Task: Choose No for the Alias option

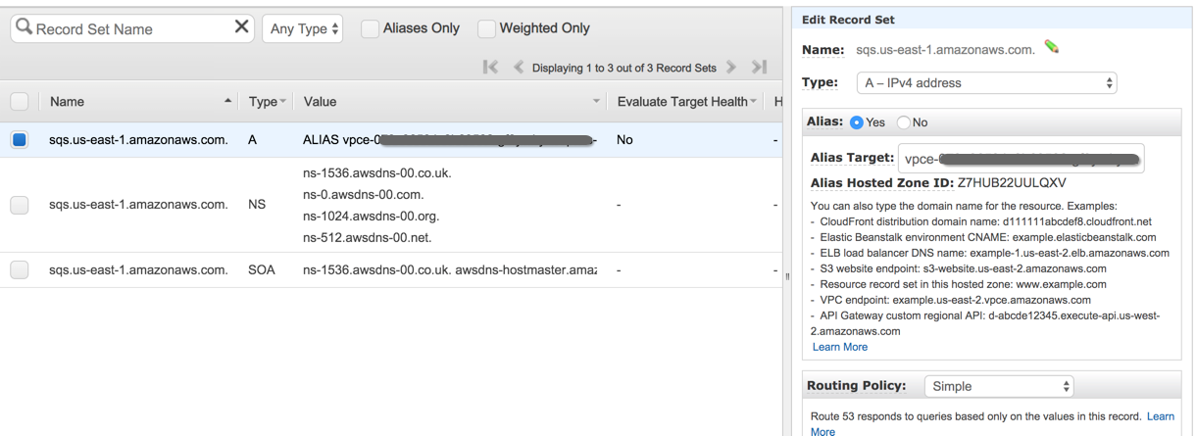Action: click(904, 121)
